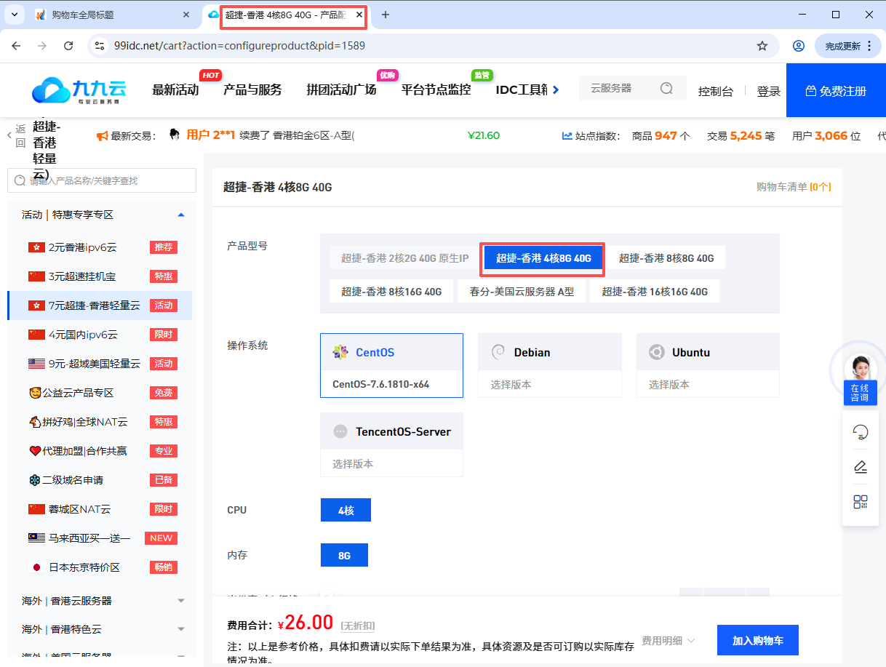Open the 平台节点监控 menu
Image resolution: width=886 pixels, height=667 pixels.
(436, 90)
